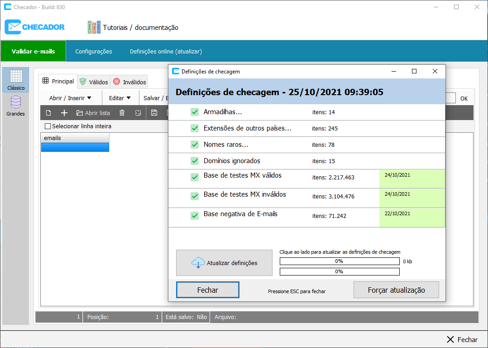Click 'itens: 2.217.463' text
The image size is (488, 348).
point(333,177)
